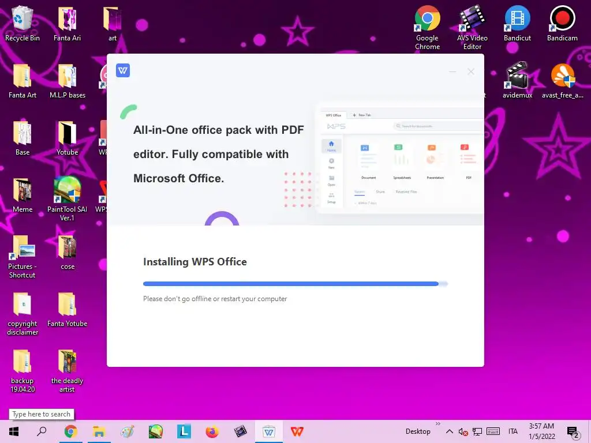Viewport: 591px width, 443px height.
Task: Open the M.L.P bases folder
Action: (68, 80)
